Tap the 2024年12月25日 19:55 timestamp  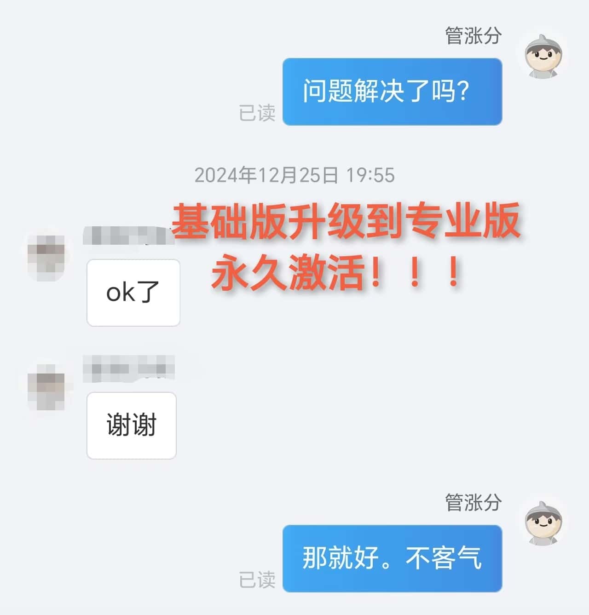[294, 175]
